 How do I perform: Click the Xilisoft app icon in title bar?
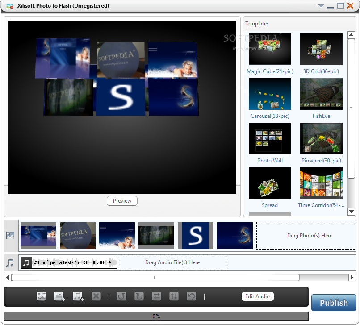coord(10,6)
